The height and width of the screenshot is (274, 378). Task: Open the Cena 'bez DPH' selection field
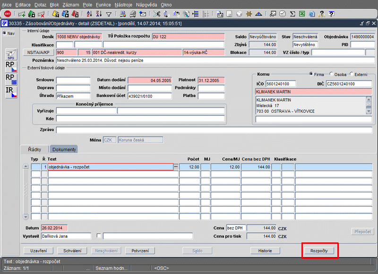pos(236,228)
